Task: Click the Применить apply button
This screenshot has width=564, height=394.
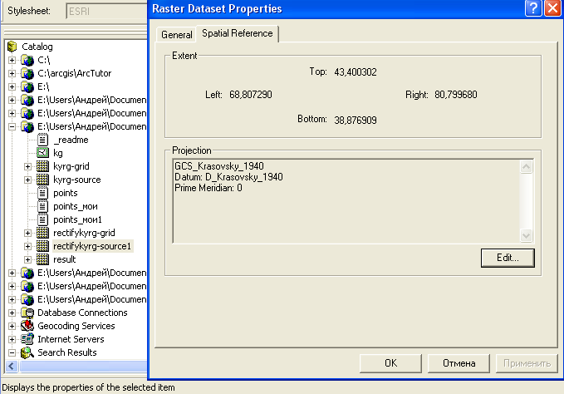Action: pyautogui.click(x=527, y=363)
